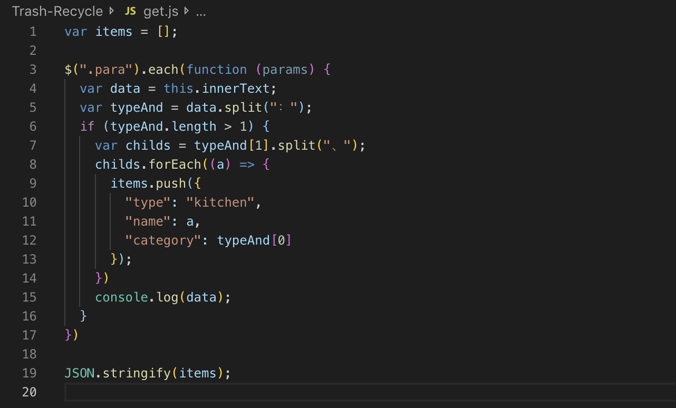676x408 pixels.
Task: Click the function keyword on line 3
Action: click(x=216, y=70)
